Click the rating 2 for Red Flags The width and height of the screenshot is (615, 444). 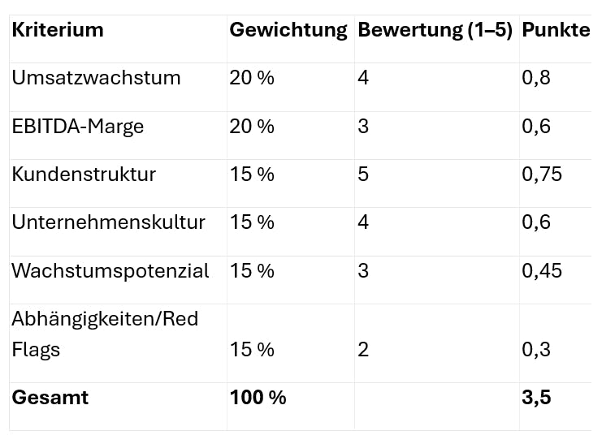(x=363, y=350)
